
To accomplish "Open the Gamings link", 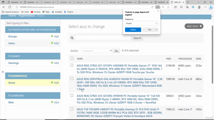I will tap(13, 63).
